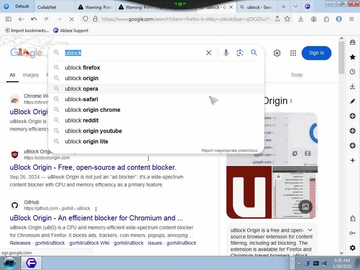This screenshot has width=360, height=270.
Task: Open the downloads toolbar button
Action: 301,19
